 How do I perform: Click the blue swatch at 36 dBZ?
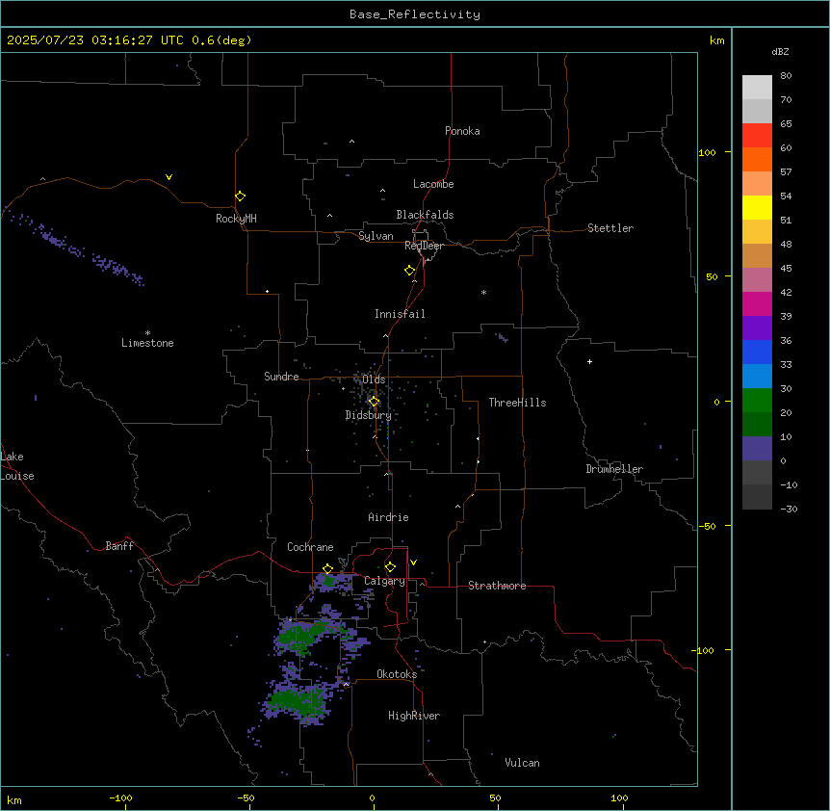[x=757, y=352]
